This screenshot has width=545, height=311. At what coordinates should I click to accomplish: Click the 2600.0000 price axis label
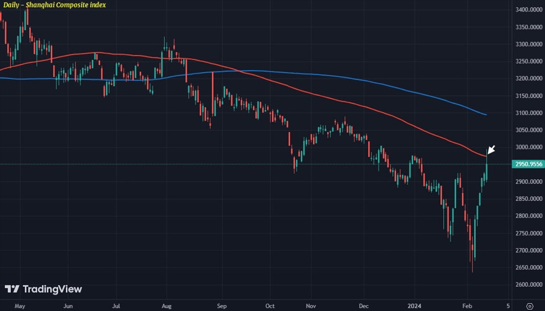click(x=528, y=284)
